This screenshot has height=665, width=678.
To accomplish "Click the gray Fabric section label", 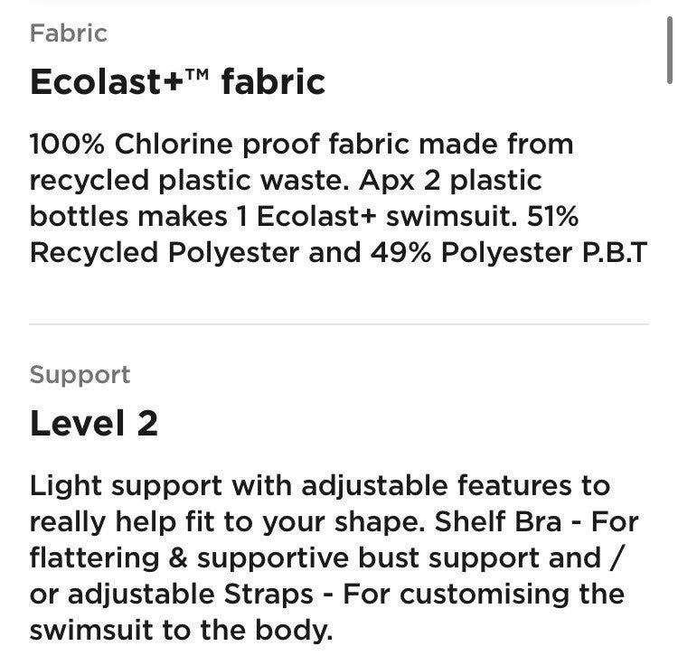I will (69, 33).
